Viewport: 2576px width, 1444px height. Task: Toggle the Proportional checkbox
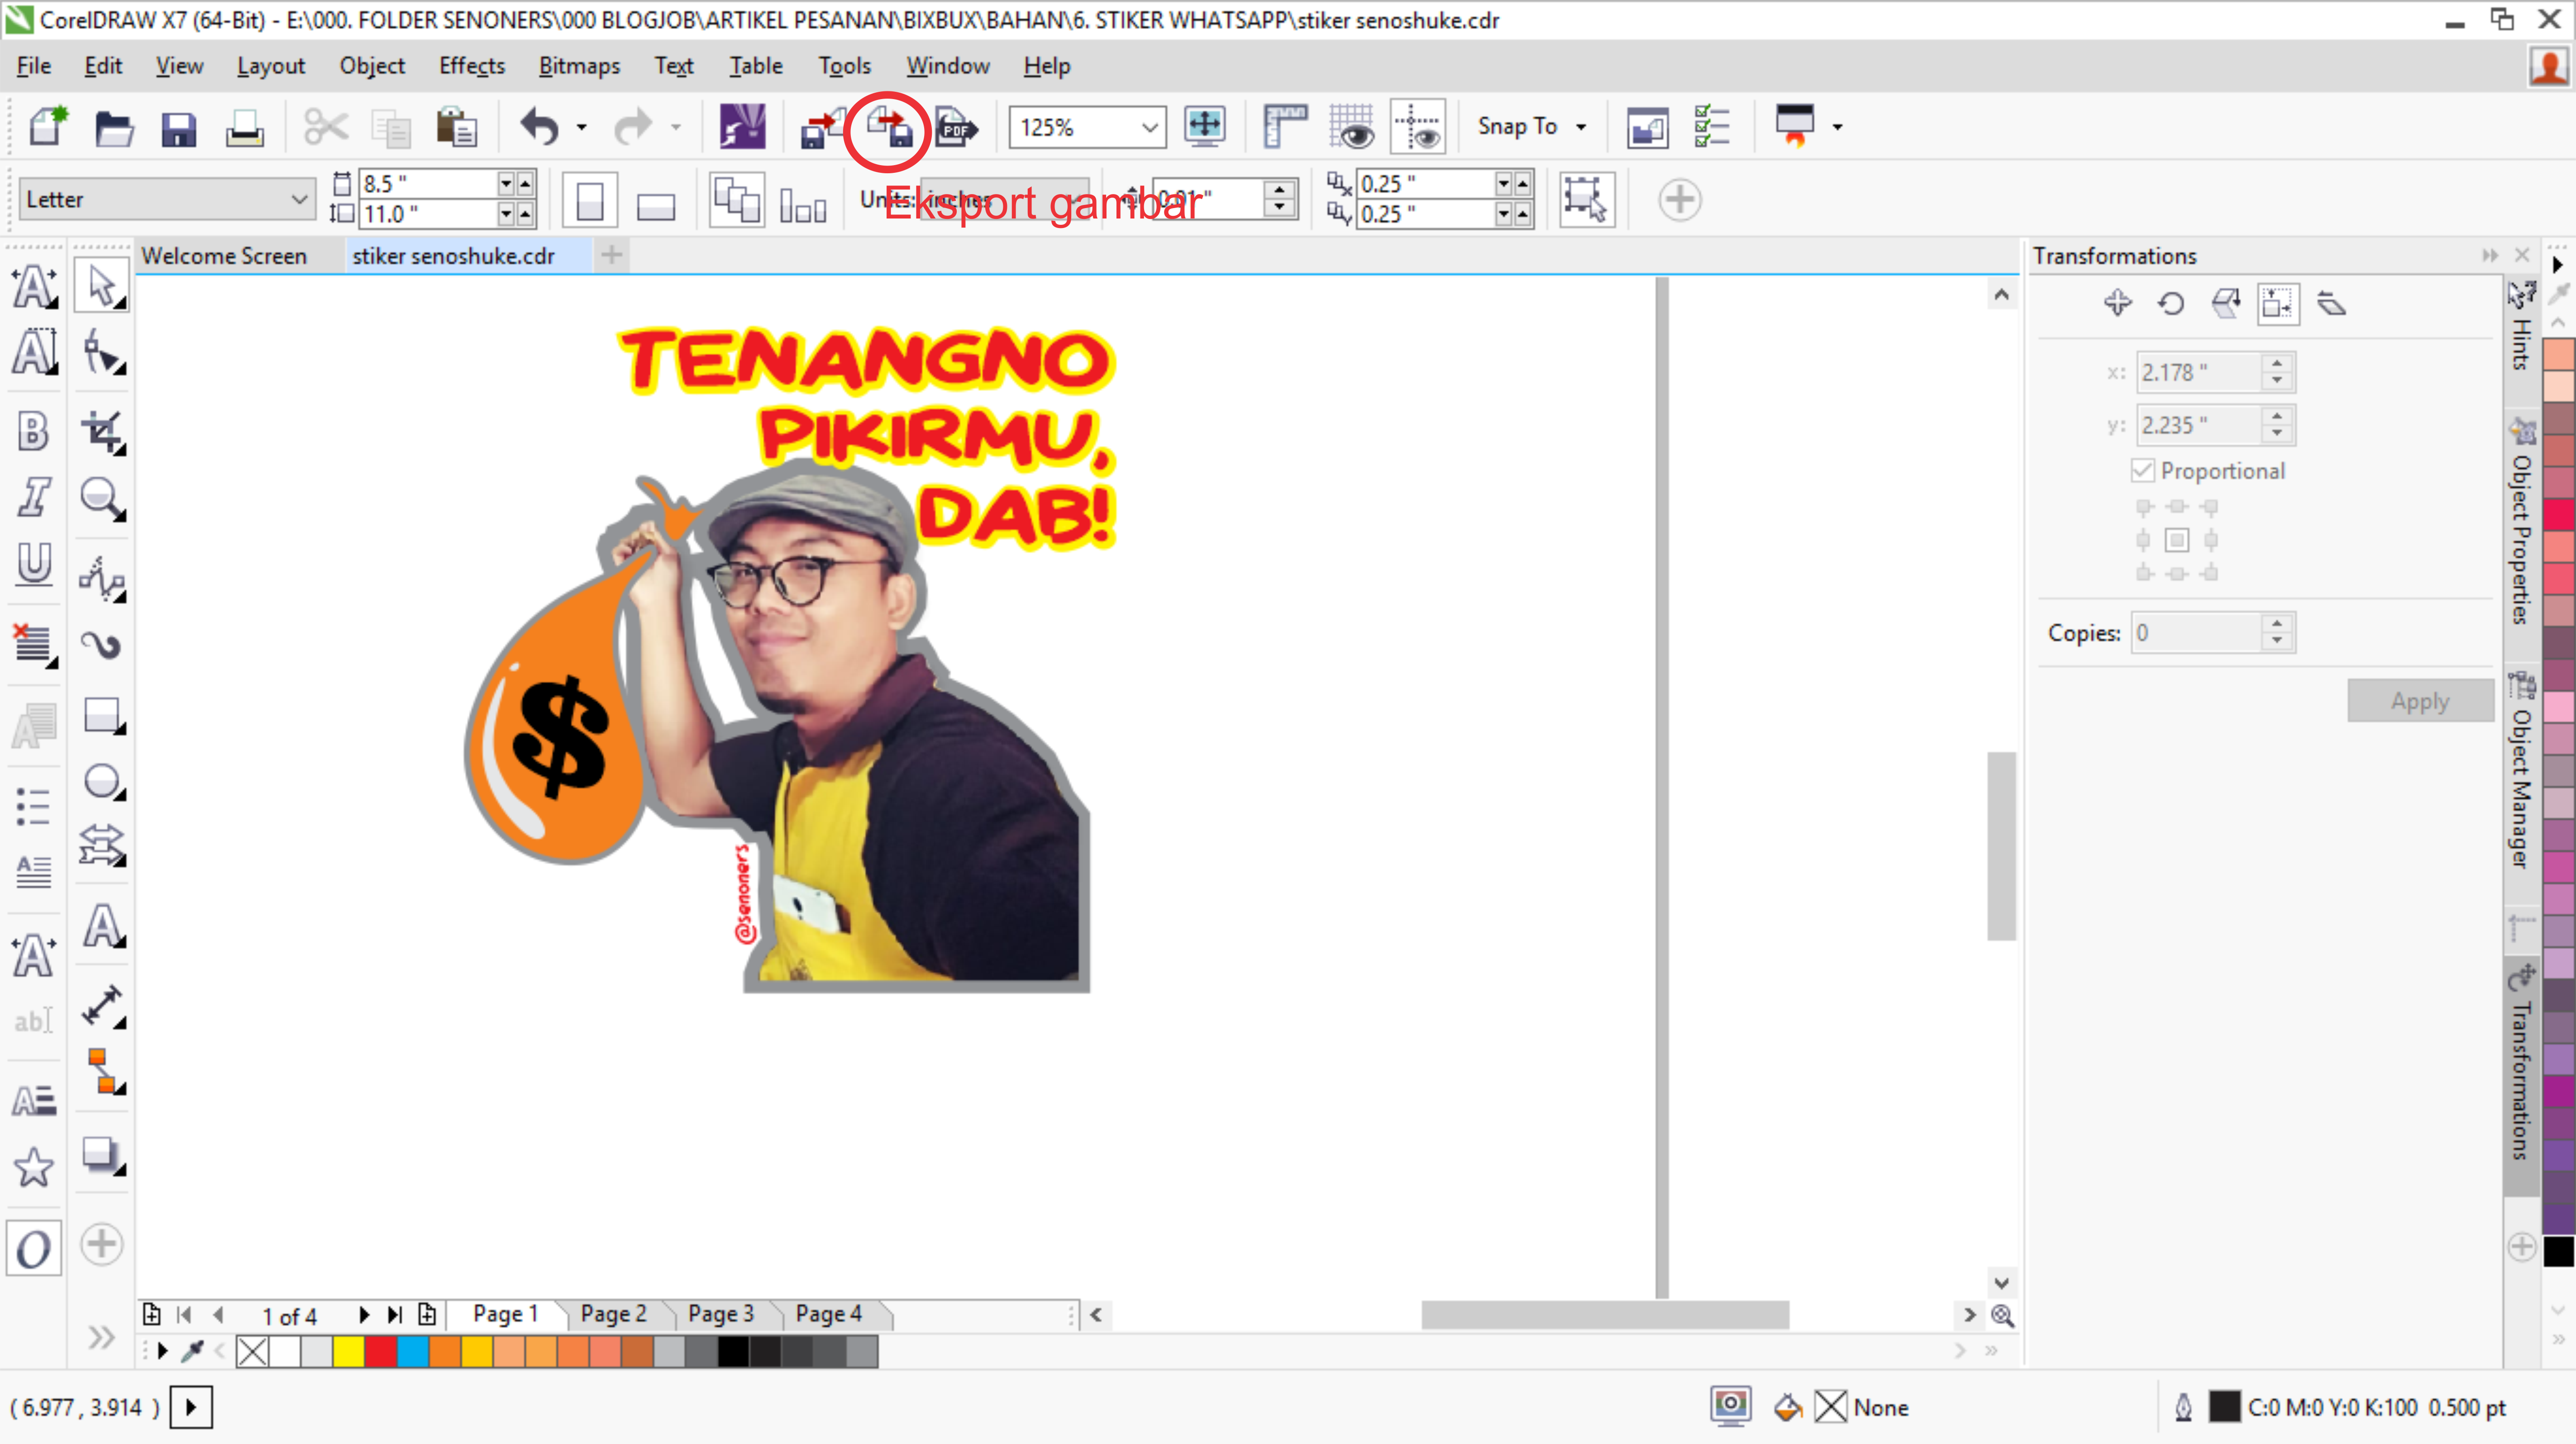[2141, 470]
